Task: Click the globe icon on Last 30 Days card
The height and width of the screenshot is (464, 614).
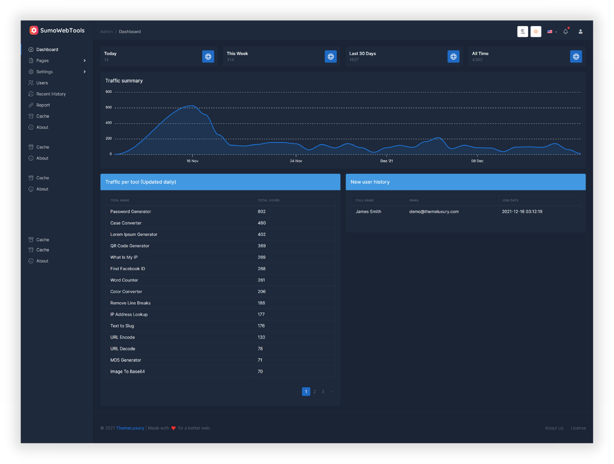Action: pos(453,57)
